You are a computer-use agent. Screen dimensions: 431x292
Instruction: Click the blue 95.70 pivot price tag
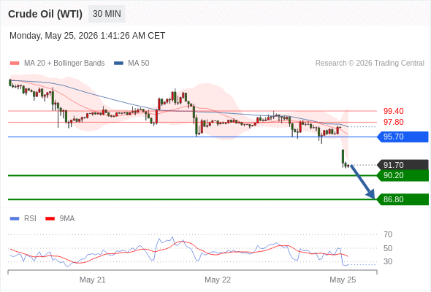pos(403,137)
